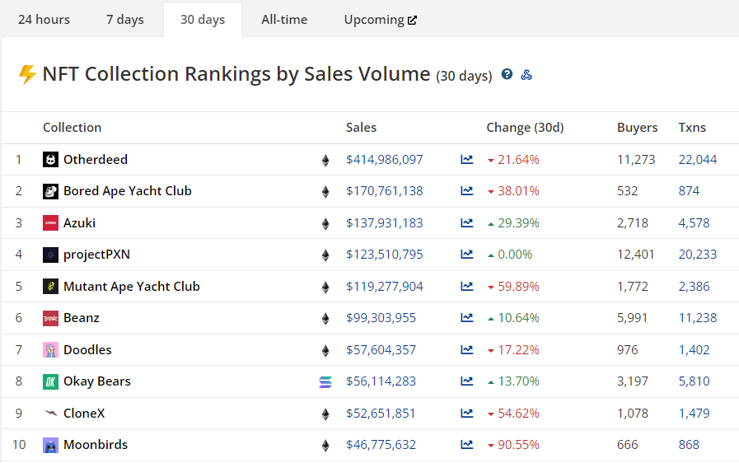Switch to the All-time rankings tab

284,20
